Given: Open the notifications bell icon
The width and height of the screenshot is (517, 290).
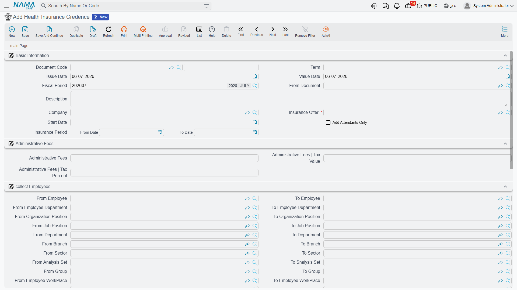Looking at the screenshot, I should (397, 6).
